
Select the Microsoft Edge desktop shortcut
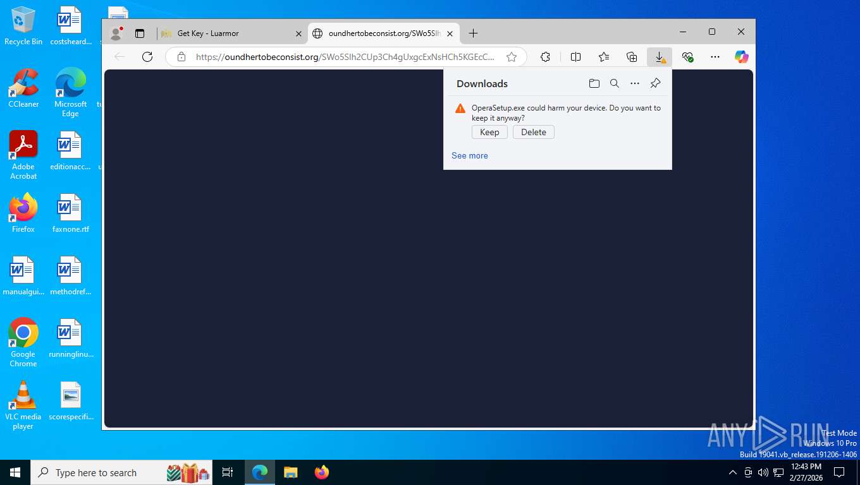pyautogui.click(x=70, y=92)
